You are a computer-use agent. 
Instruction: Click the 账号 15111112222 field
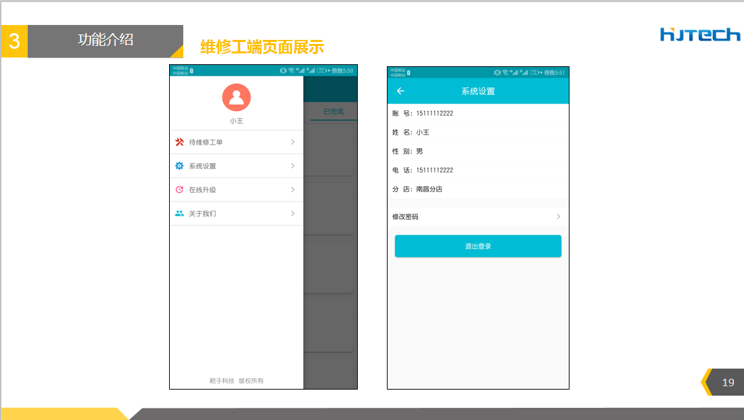coord(423,114)
